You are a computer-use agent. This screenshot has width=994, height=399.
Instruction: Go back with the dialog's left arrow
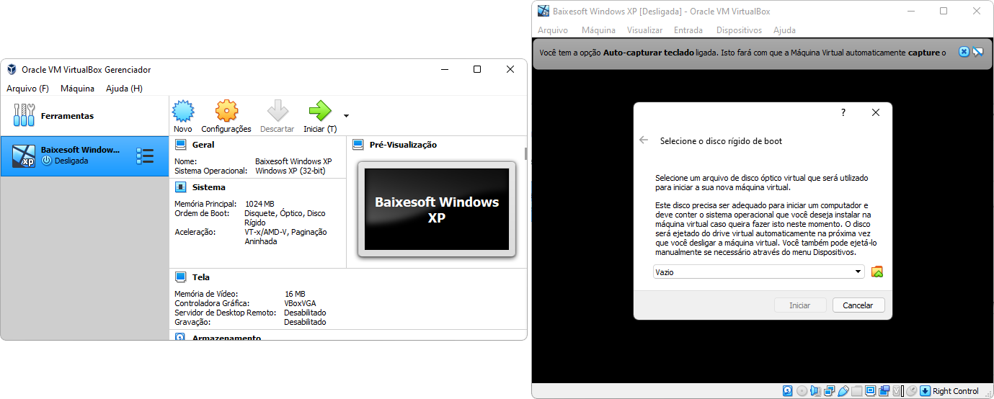[x=644, y=140]
